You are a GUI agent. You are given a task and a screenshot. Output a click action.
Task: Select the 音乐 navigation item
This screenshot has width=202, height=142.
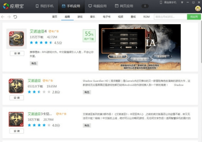tap(92, 17)
